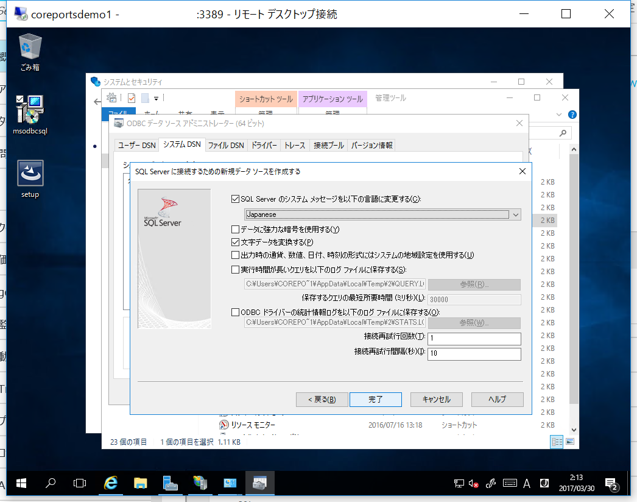
Task: Click the query minimum time 30000 field
Action: pos(474,300)
